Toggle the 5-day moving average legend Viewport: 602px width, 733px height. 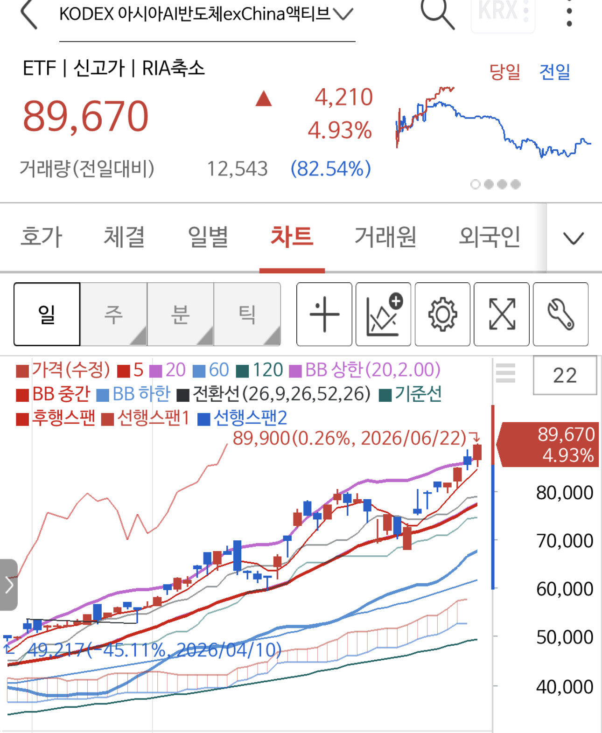point(130,370)
